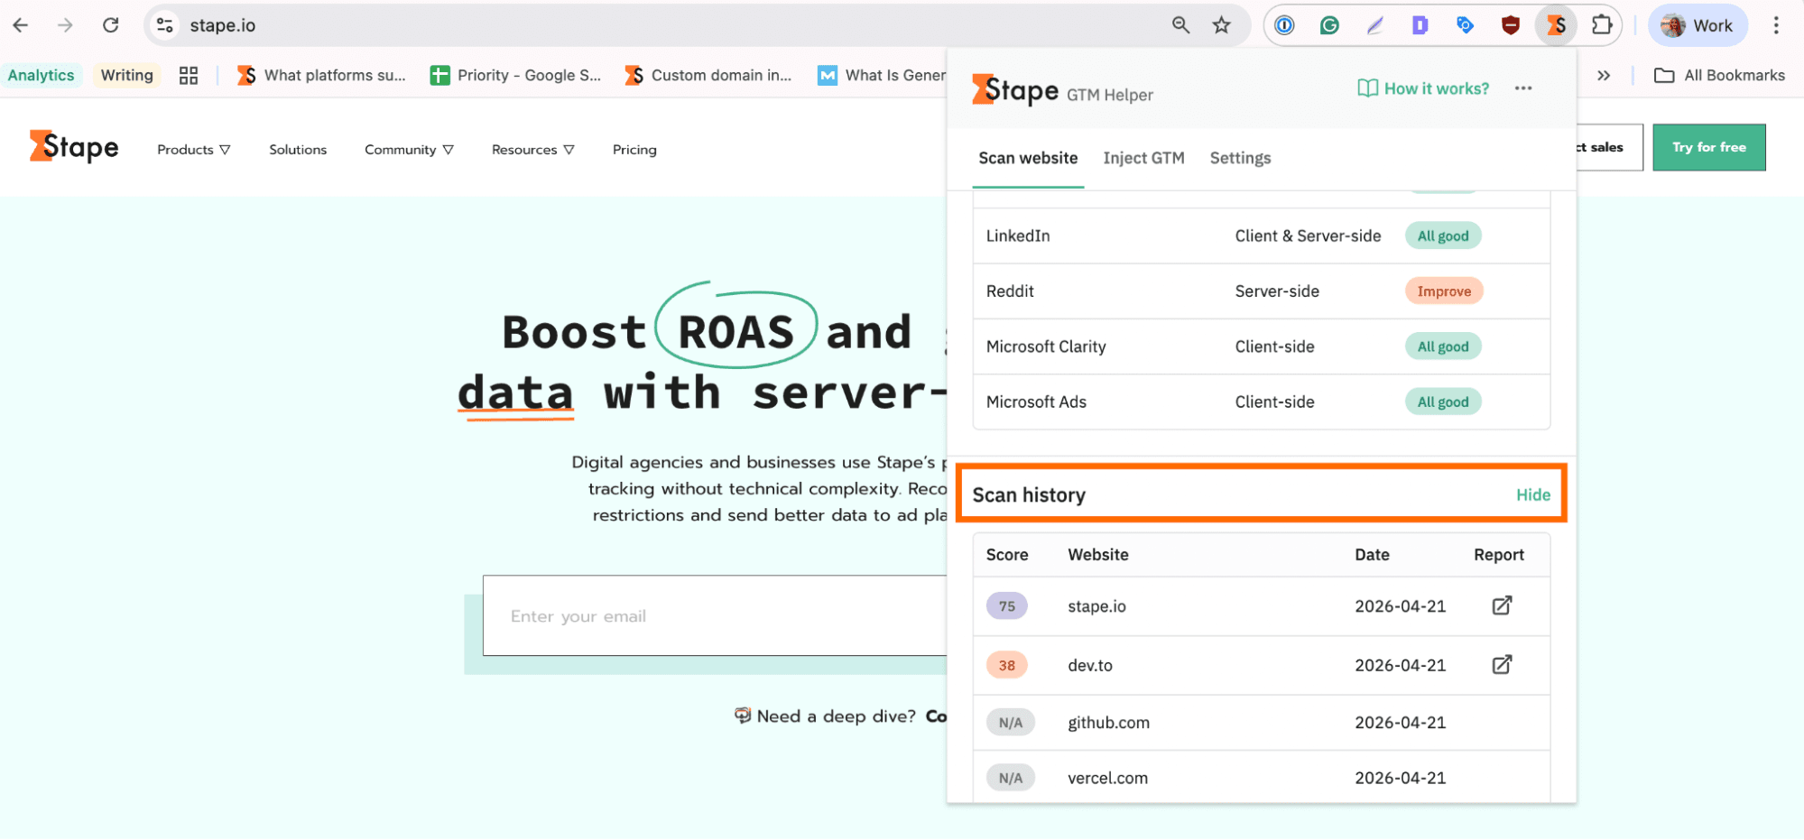
Task: Show hidden bookmarks via double chevron
Action: click(x=1604, y=76)
